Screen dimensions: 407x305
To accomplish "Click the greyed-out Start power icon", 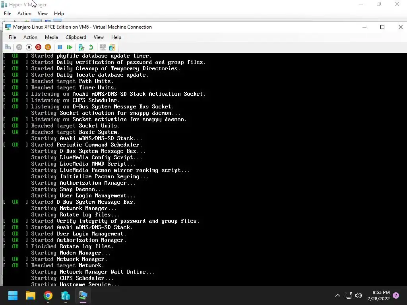I will [19, 47].
